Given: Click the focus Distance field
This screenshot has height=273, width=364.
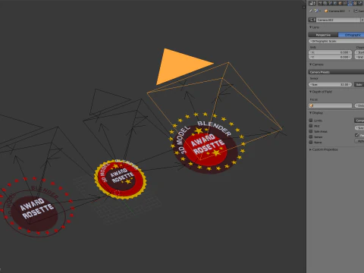Looking at the screenshot, I should point(359,105).
